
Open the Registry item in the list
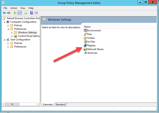point(91,45)
